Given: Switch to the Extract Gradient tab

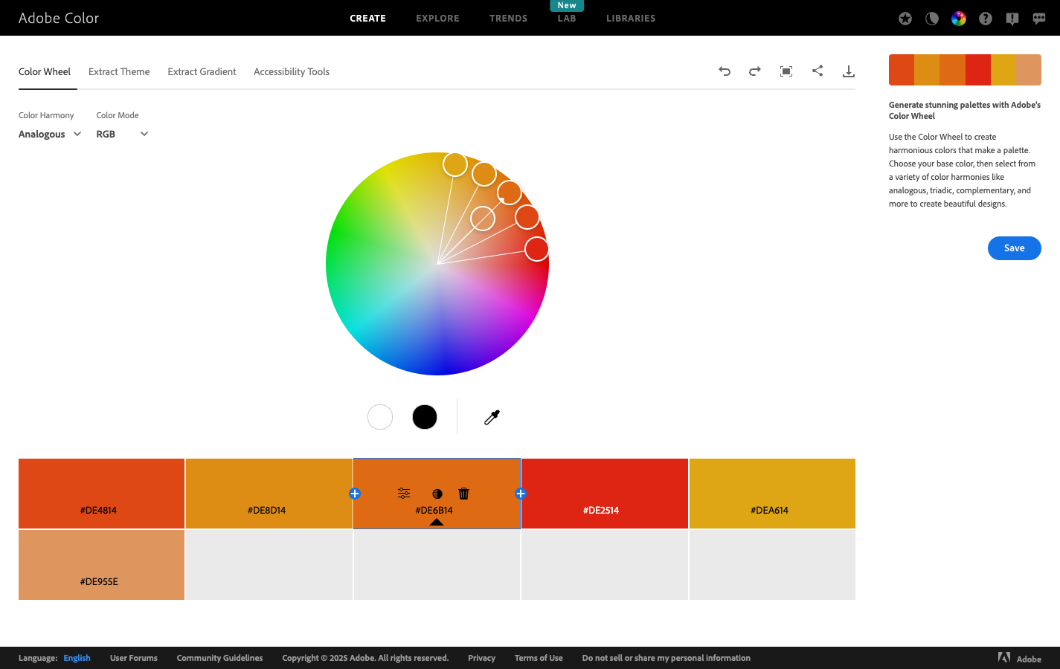Looking at the screenshot, I should 202,71.
